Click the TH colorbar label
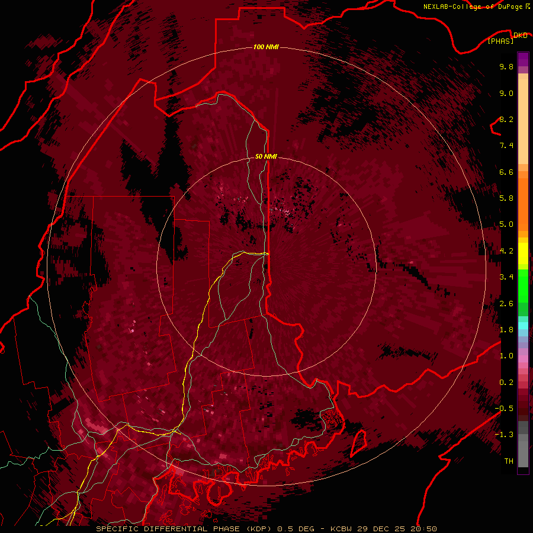Screen dimensions: 533x533 point(509,461)
